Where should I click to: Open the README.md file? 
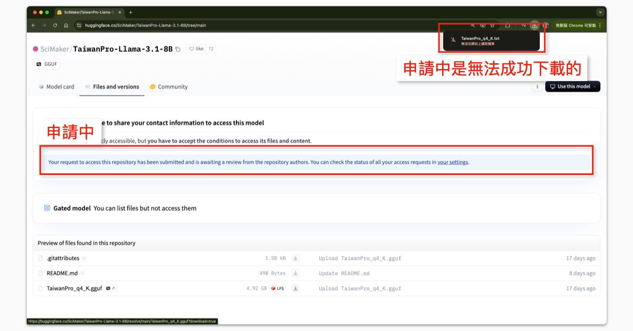point(62,273)
